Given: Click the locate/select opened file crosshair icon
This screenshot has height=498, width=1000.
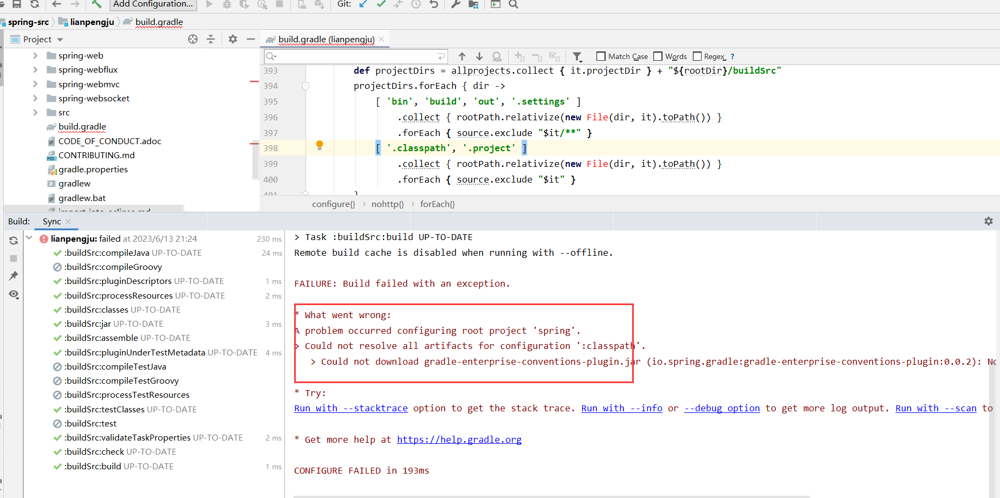Looking at the screenshot, I should pos(193,39).
